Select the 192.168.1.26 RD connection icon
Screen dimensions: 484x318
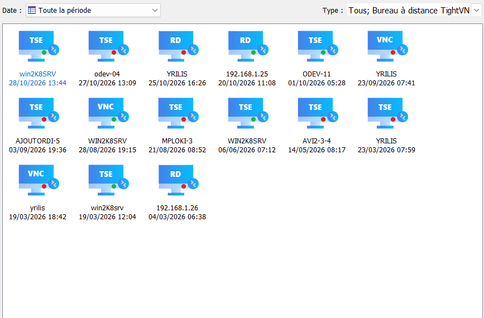pos(178,180)
